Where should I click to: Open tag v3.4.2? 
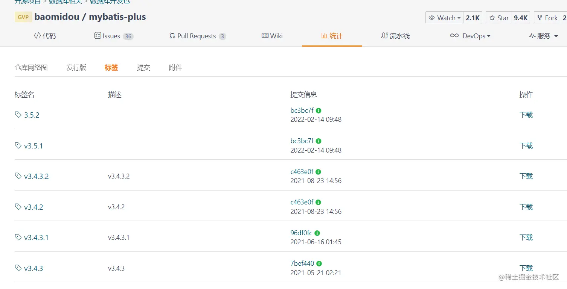(34, 207)
